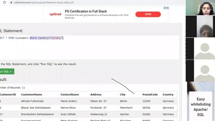Click the CustomerName column header
This screenshot has height=121, width=215.
click(32, 94)
